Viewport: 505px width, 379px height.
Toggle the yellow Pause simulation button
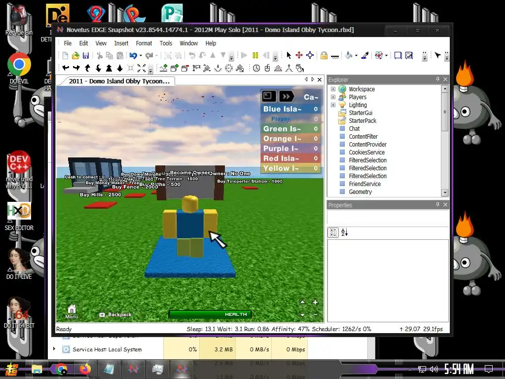click(255, 55)
